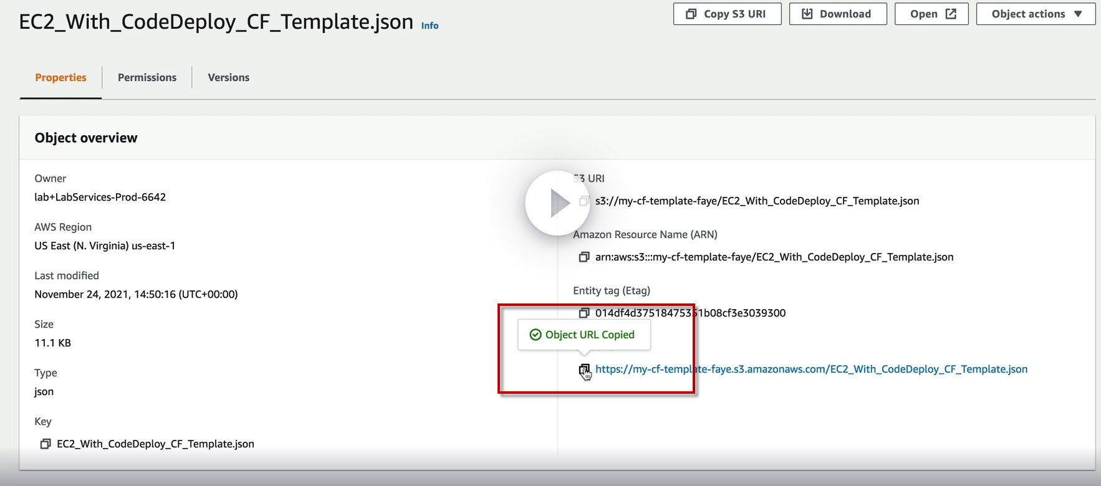Expand the Object actions dropdown

click(x=1036, y=14)
